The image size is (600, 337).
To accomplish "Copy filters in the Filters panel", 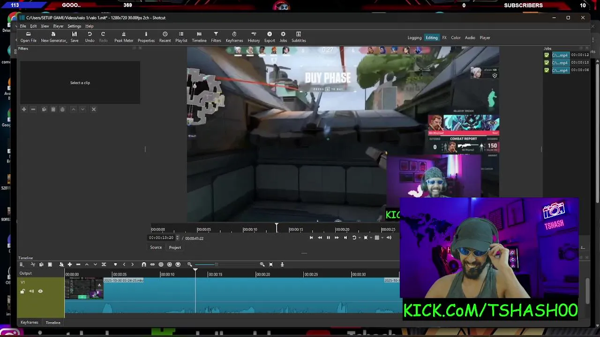I will 44,110.
